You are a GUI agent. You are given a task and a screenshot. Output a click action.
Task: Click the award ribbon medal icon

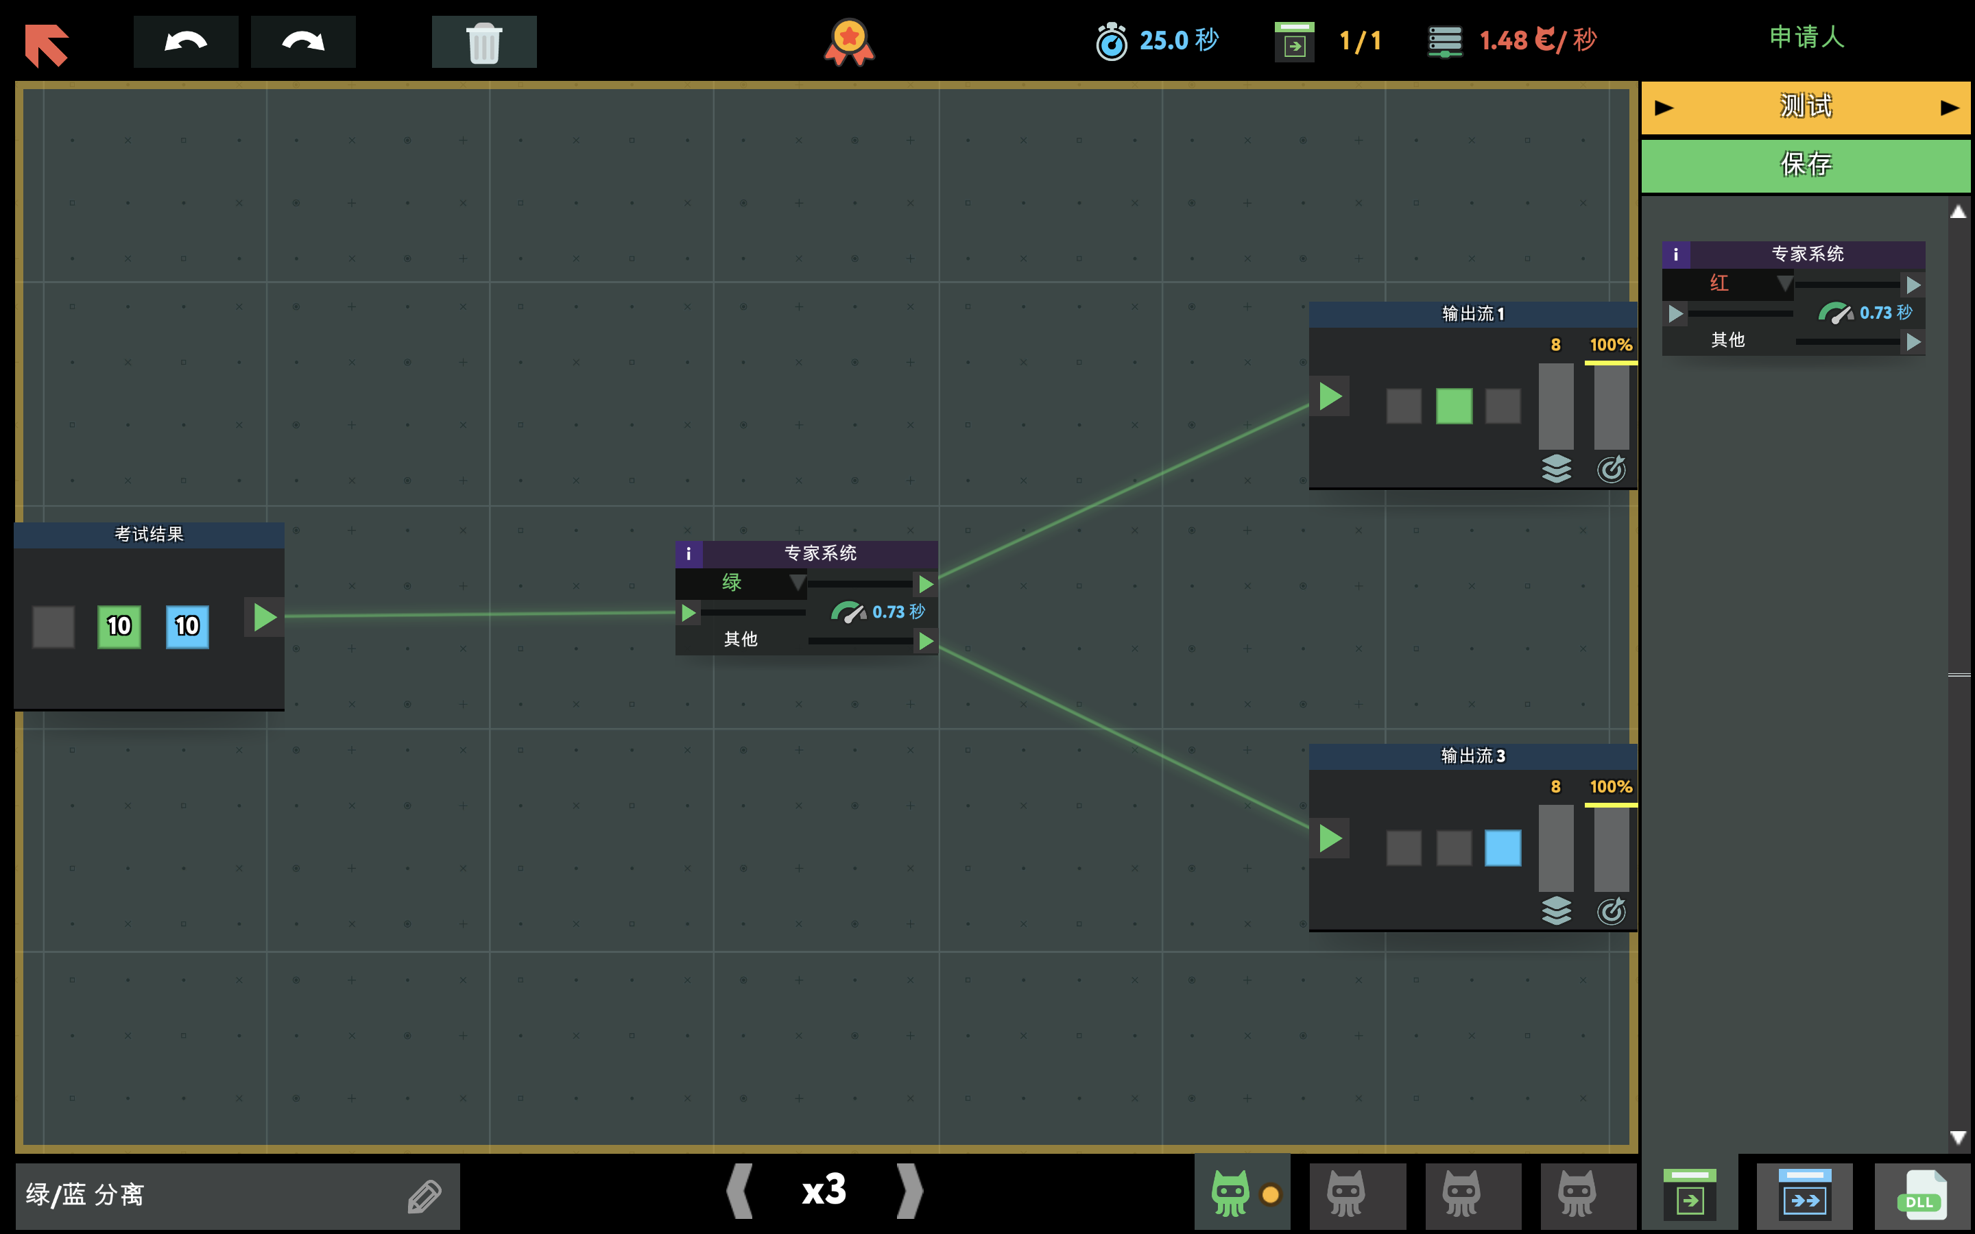click(x=849, y=42)
